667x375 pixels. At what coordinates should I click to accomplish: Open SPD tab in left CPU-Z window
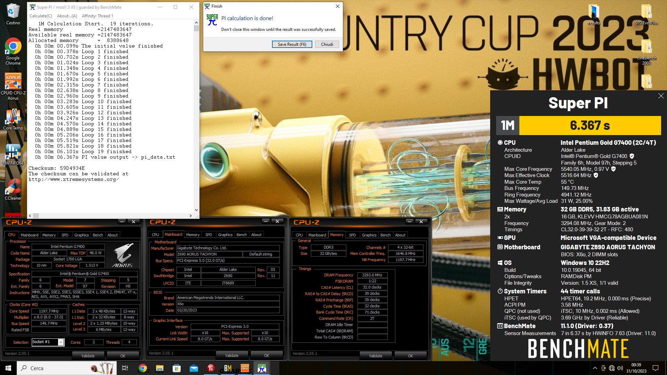(65, 235)
